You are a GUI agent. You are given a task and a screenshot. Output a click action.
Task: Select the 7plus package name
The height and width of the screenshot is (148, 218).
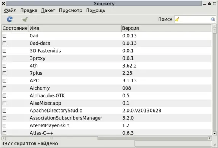[36, 73]
